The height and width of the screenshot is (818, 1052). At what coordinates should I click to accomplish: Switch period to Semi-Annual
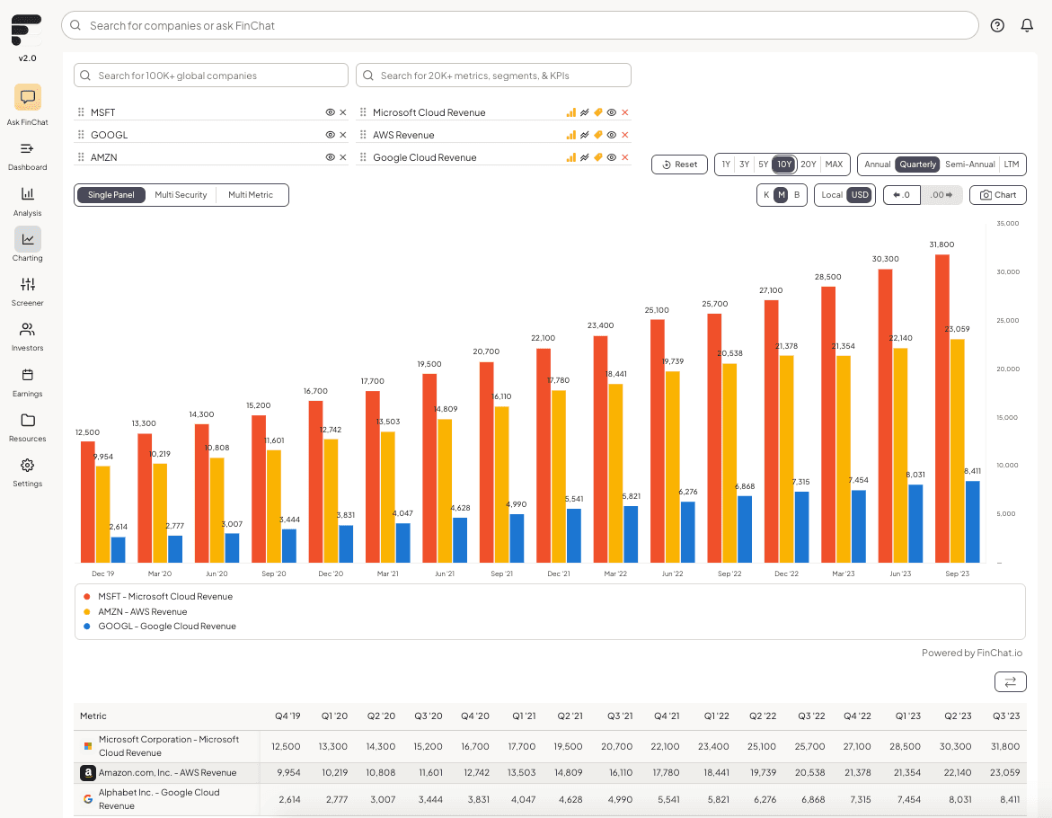[x=969, y=164]
